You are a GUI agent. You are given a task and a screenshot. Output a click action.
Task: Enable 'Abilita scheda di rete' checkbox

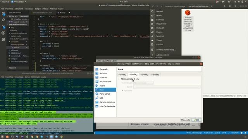[119, 79]
